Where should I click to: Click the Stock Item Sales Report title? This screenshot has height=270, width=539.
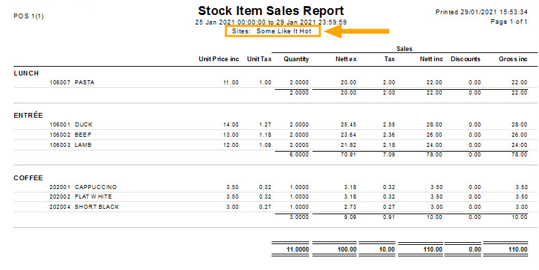pos(271,11)
